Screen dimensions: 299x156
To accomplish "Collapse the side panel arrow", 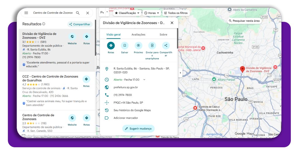I will pos(180,73).
